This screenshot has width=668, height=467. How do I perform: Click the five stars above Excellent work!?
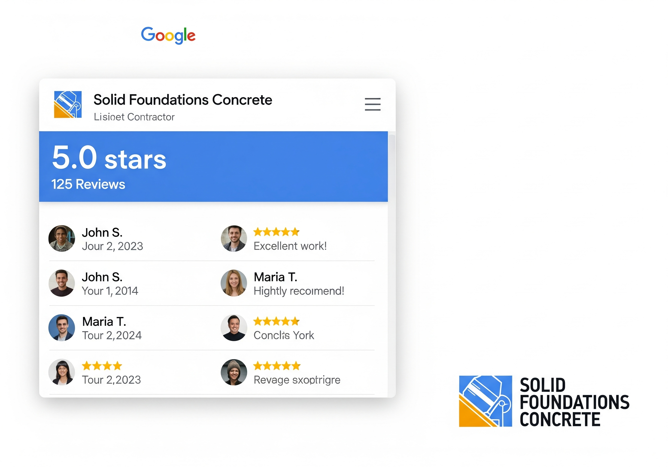pos(276,232)
